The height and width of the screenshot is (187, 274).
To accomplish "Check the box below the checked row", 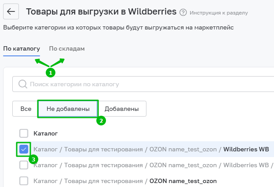I will point(24,165).
